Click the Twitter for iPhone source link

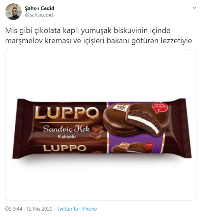tap(77, 209)
